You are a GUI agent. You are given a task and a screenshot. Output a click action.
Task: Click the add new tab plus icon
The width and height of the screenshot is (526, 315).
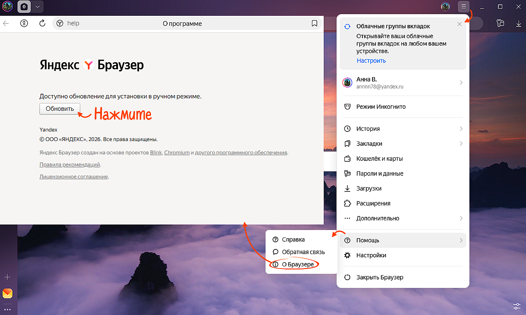(x=7, y=277)
